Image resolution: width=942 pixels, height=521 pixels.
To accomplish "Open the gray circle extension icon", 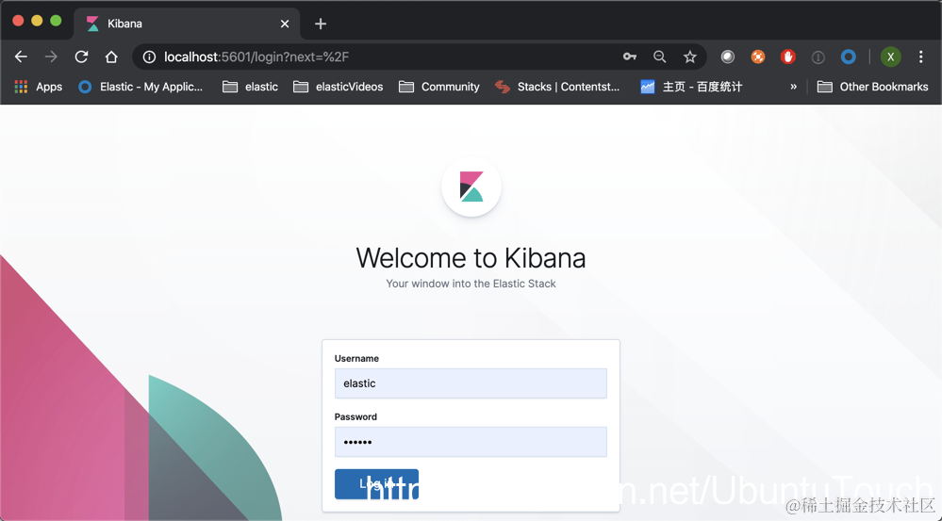I will click(x=728, y=57).
